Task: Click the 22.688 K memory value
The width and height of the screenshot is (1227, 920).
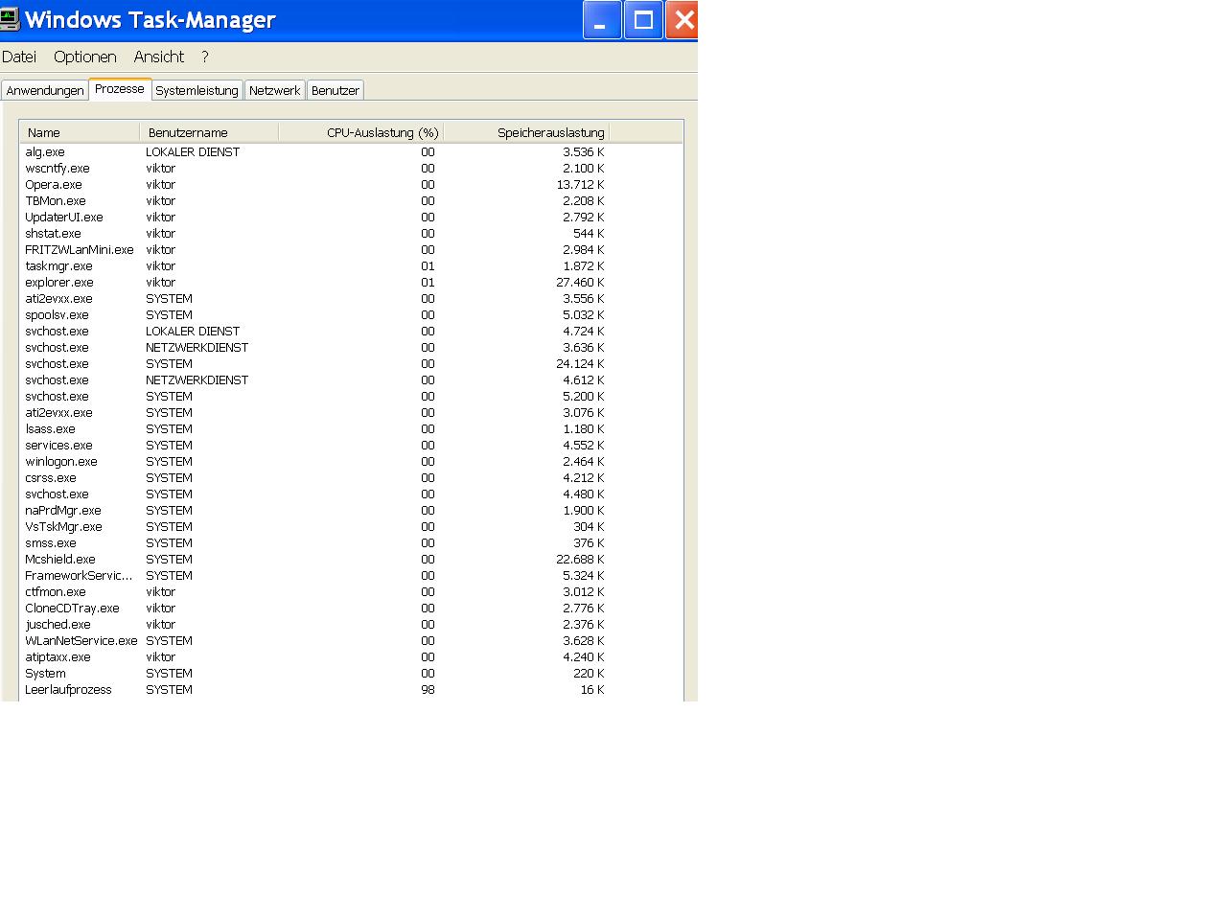Action: [580, 560]
